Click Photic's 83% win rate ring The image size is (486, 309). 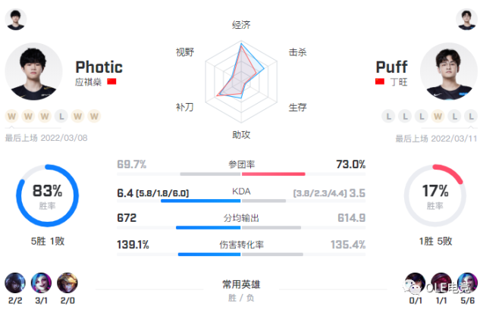tap(48, 195)
